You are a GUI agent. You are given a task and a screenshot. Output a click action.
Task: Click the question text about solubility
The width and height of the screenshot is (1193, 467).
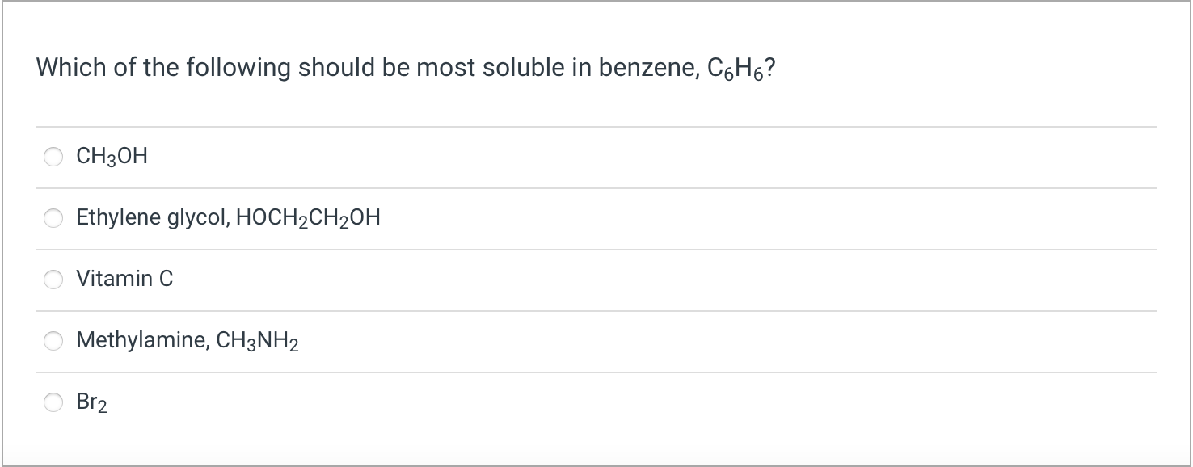click(x=407, y=68)
